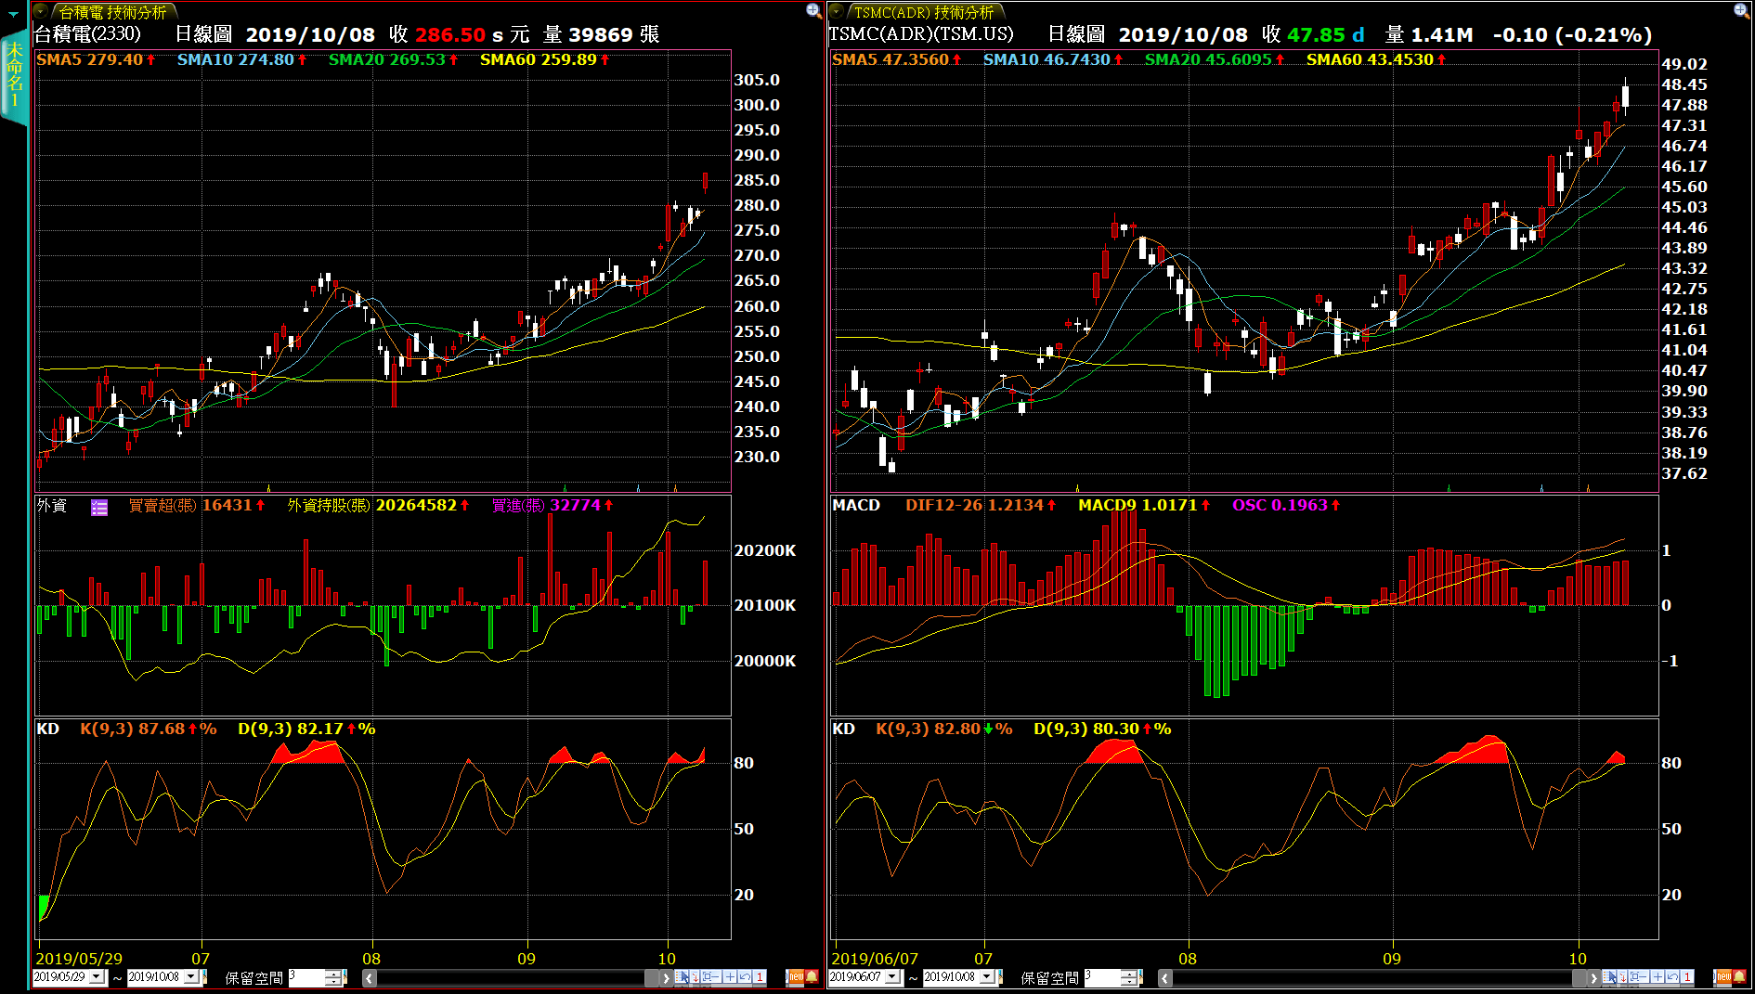Click the OSC 0.1963 value label
The width and height of the screenshot is (1755, 994).
click(1286, 505)
